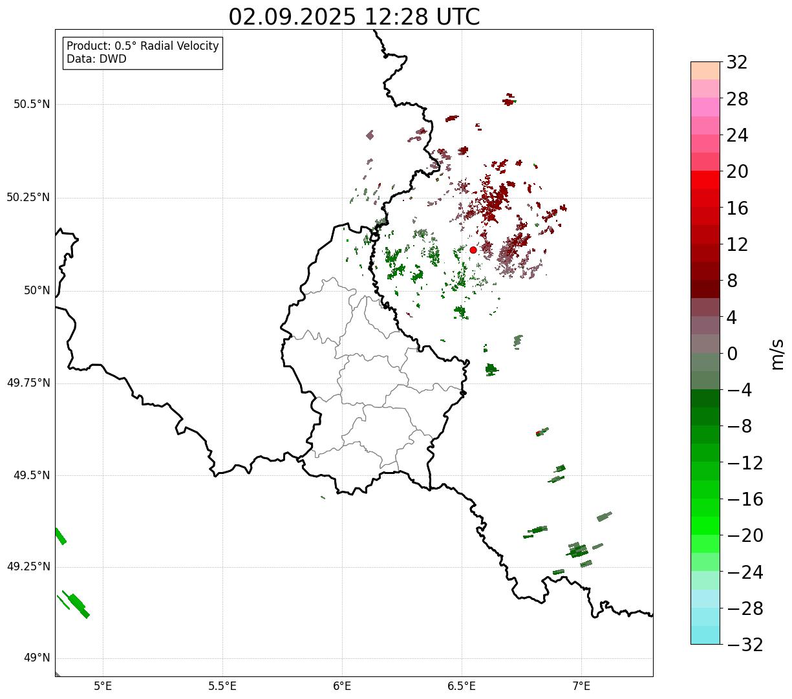Viewport: 792px width, 699px height.
Task: Click the colorbar value −4
Action: pyautogui.click(x=740, y=390)
